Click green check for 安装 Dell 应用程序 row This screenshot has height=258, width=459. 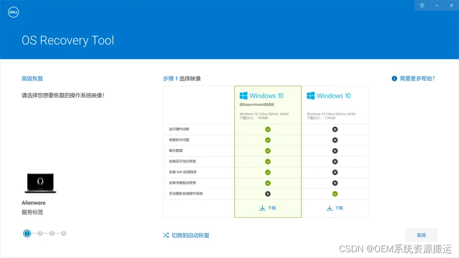coord(268,172)
